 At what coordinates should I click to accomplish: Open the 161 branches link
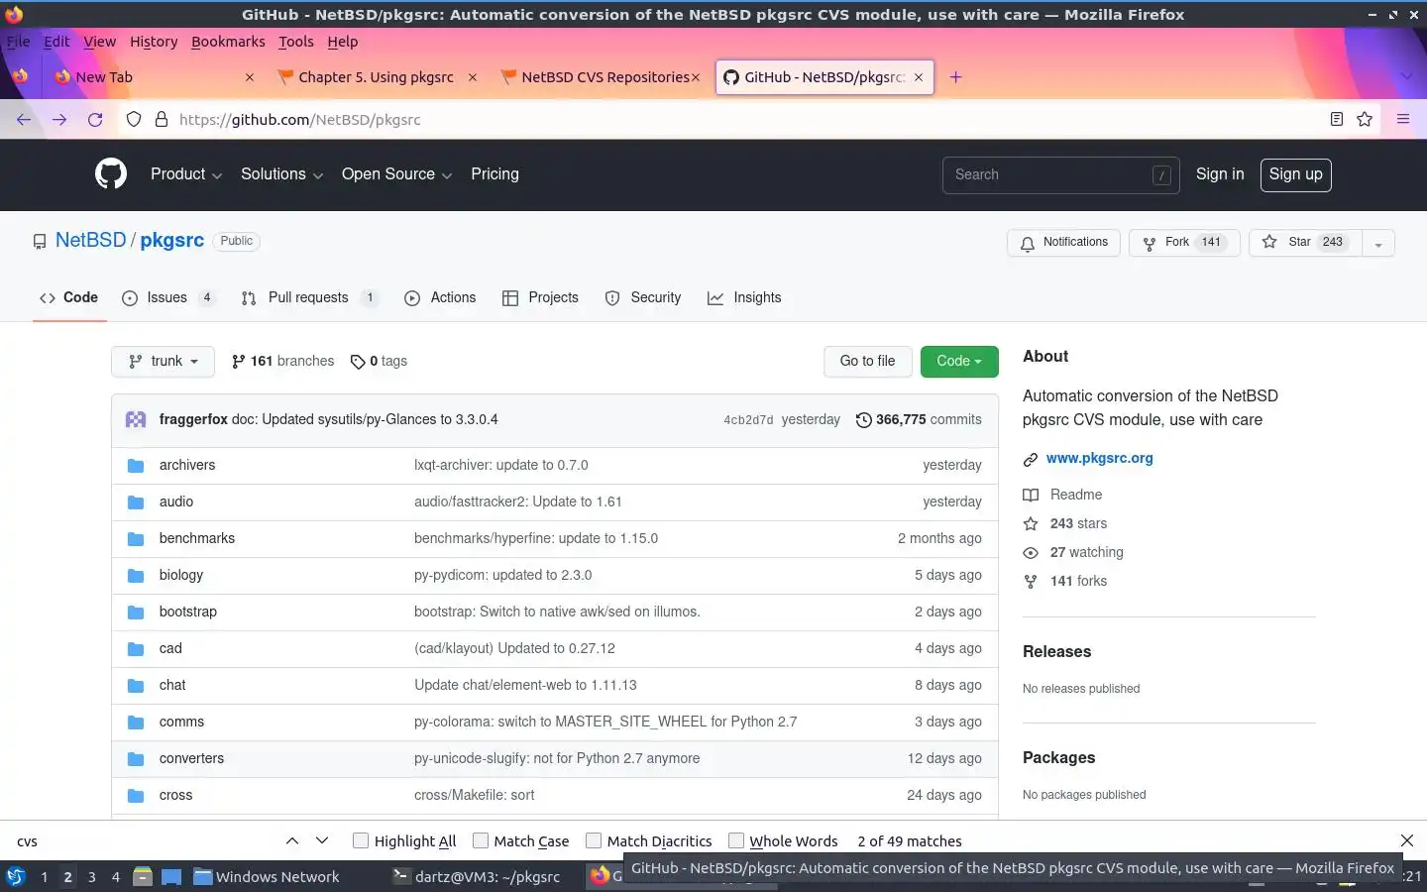(282, 361)
